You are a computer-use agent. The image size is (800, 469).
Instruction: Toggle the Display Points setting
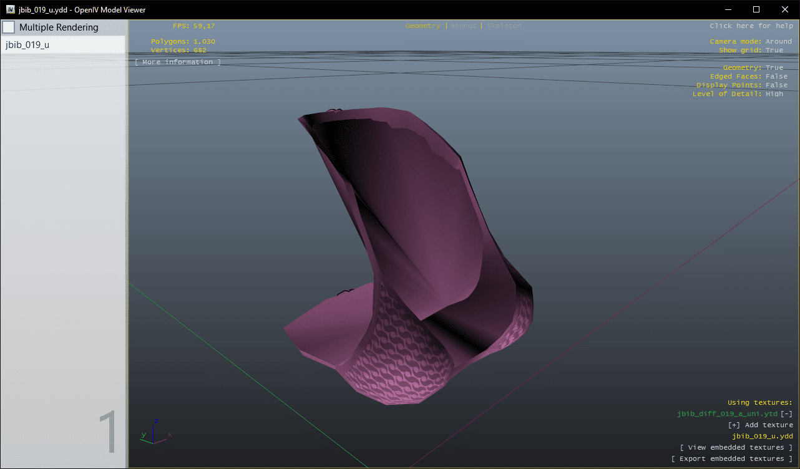pyautogui.click(x=776, y=85)
